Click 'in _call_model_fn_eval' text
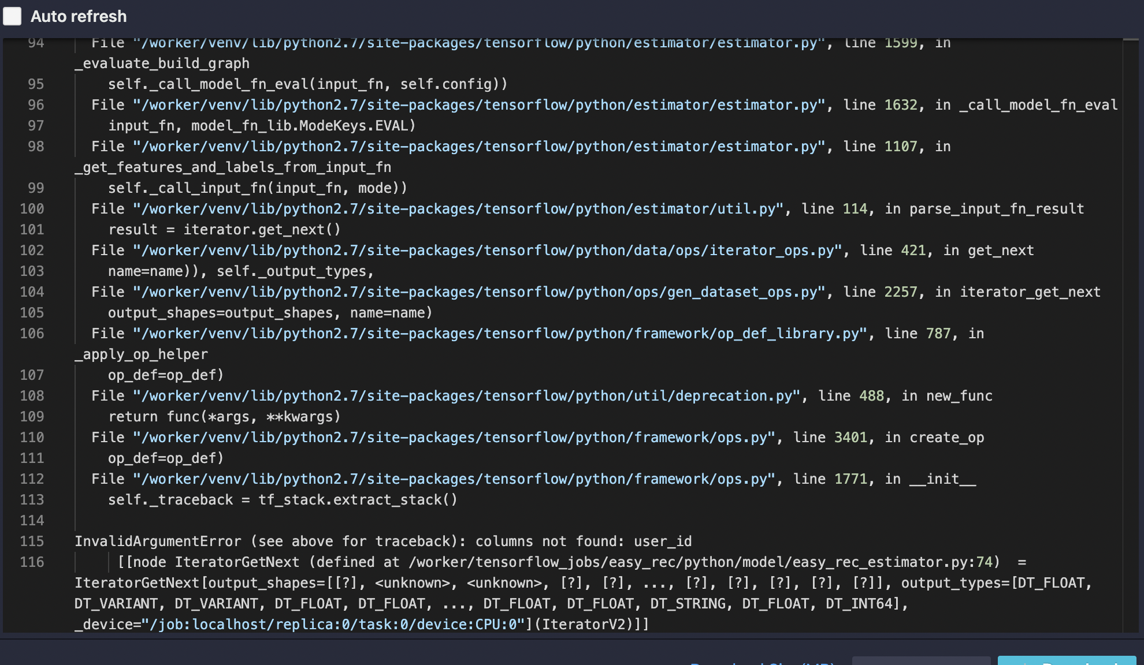1144x665 pixels. pos(1026,105)
